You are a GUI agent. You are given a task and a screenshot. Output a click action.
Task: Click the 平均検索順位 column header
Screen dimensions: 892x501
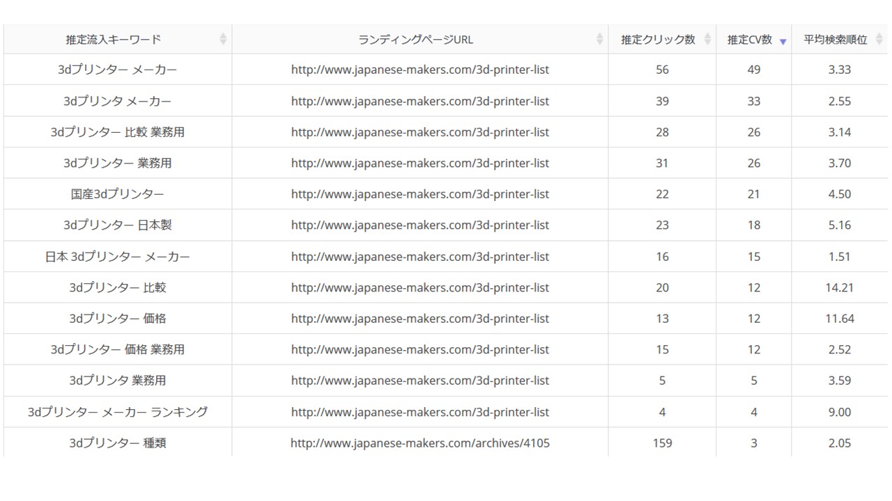pos(840,40)
